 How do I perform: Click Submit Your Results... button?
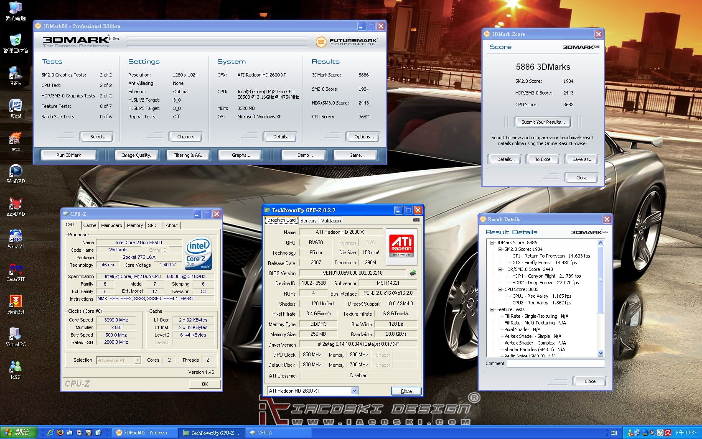coord(543,122)
